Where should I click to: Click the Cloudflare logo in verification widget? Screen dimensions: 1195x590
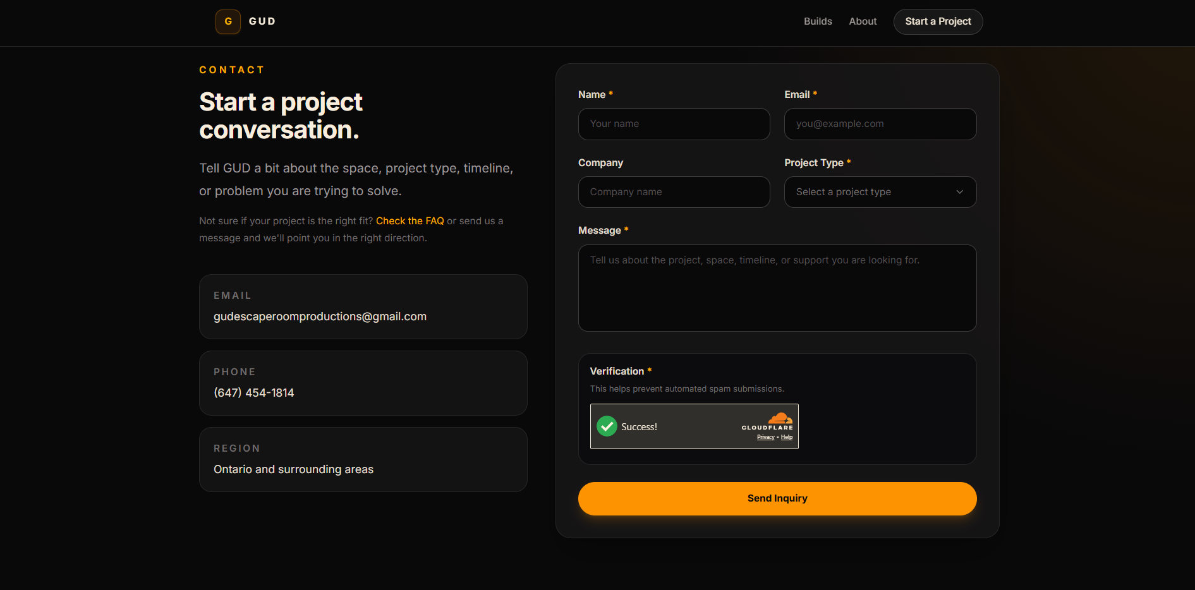768,421
